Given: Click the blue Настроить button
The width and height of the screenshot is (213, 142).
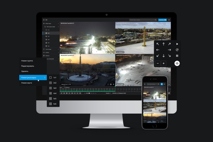Looking at the screenshot, I should click(x=162, y=20).
